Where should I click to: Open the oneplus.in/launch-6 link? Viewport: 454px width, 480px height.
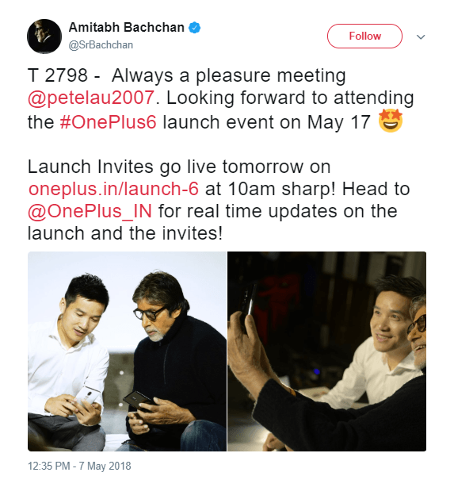point(113,189)
